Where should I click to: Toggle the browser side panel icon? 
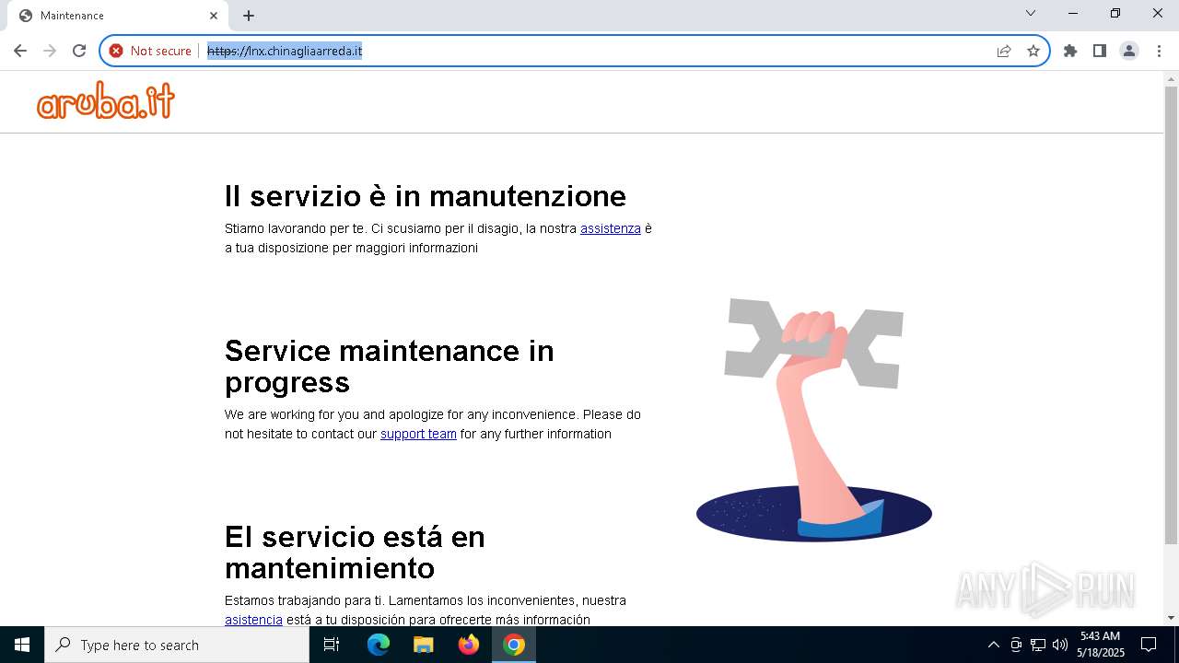point(1100,51)
